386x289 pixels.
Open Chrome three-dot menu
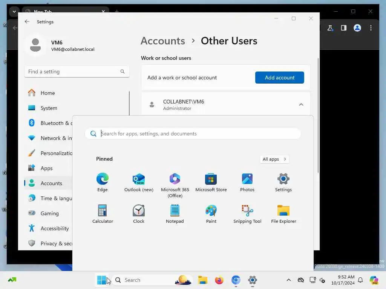(371, 28)
